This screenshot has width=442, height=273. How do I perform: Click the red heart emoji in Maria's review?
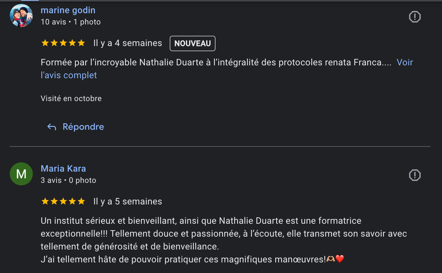340,259
